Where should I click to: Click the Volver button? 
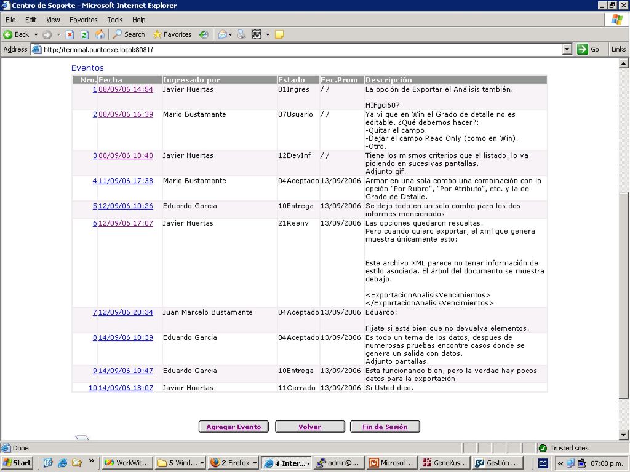click(x=310, y=427)
